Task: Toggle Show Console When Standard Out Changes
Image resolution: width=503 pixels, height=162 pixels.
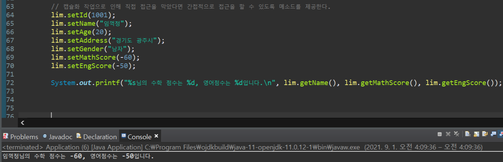Action: [x=493, y=134]
